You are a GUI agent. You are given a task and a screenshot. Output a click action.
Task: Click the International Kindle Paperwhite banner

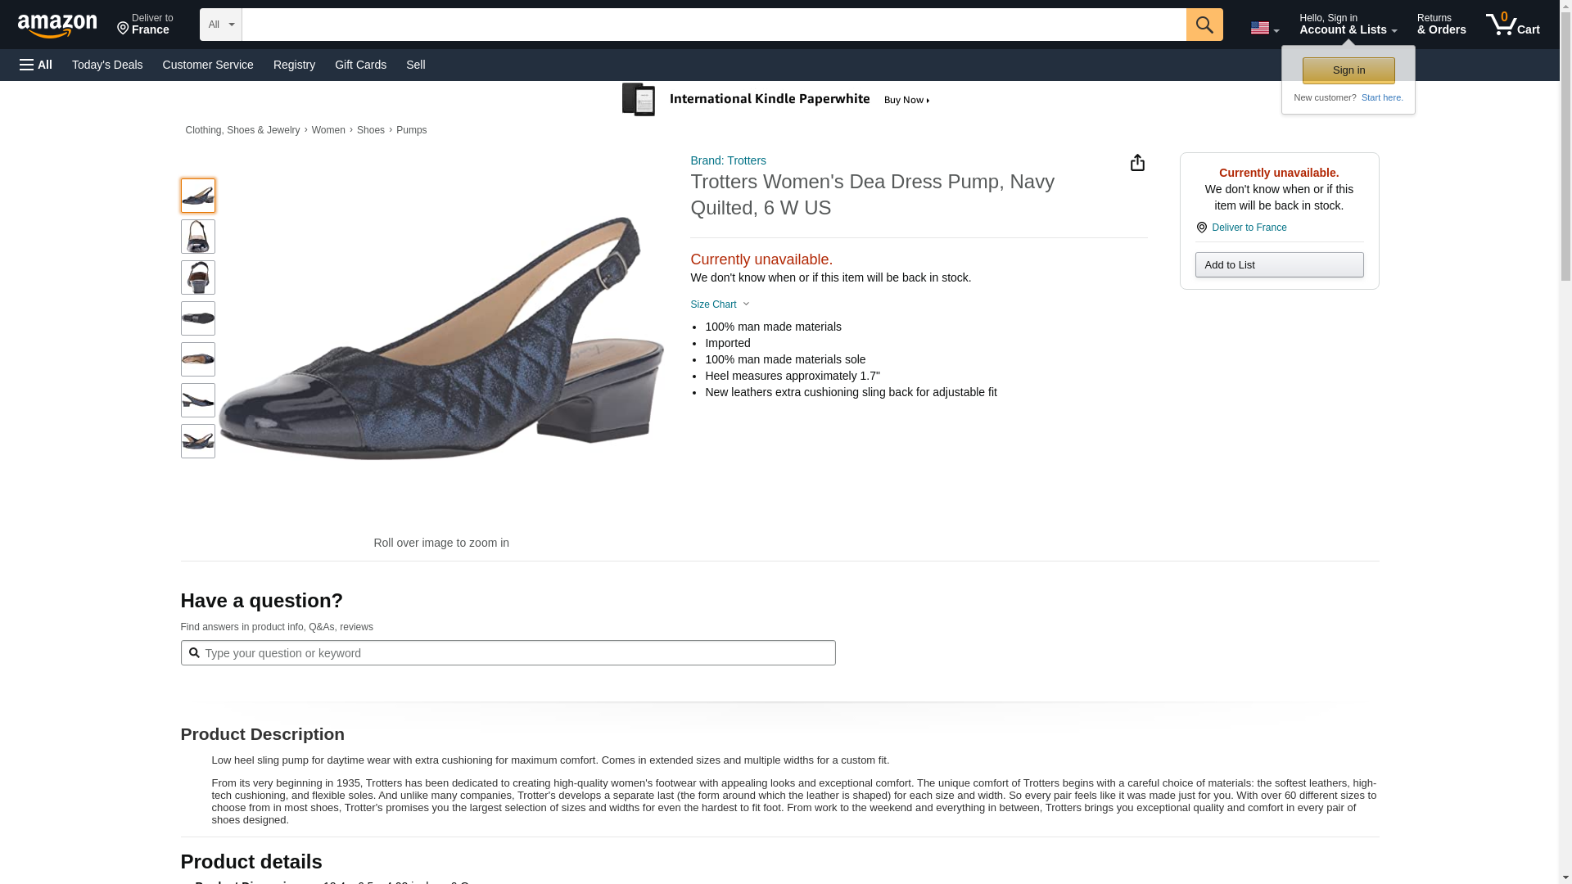[776, 100]
